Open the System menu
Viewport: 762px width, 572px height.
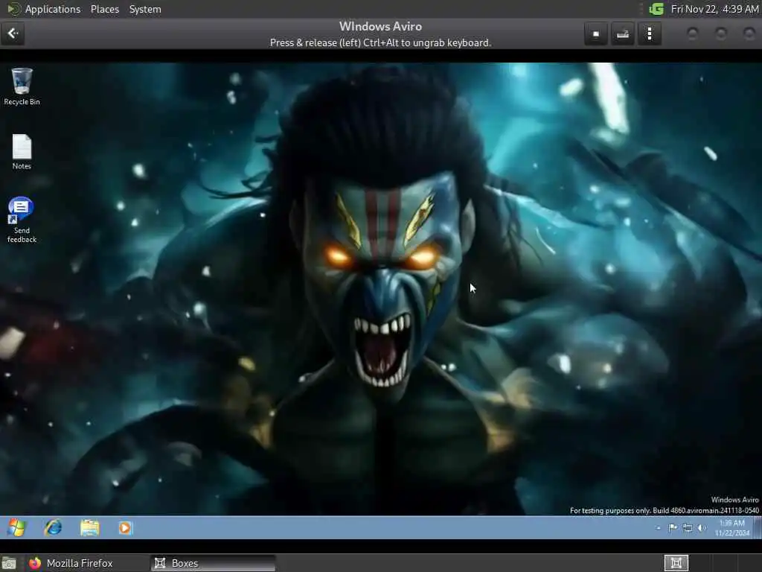coord(145,9)
